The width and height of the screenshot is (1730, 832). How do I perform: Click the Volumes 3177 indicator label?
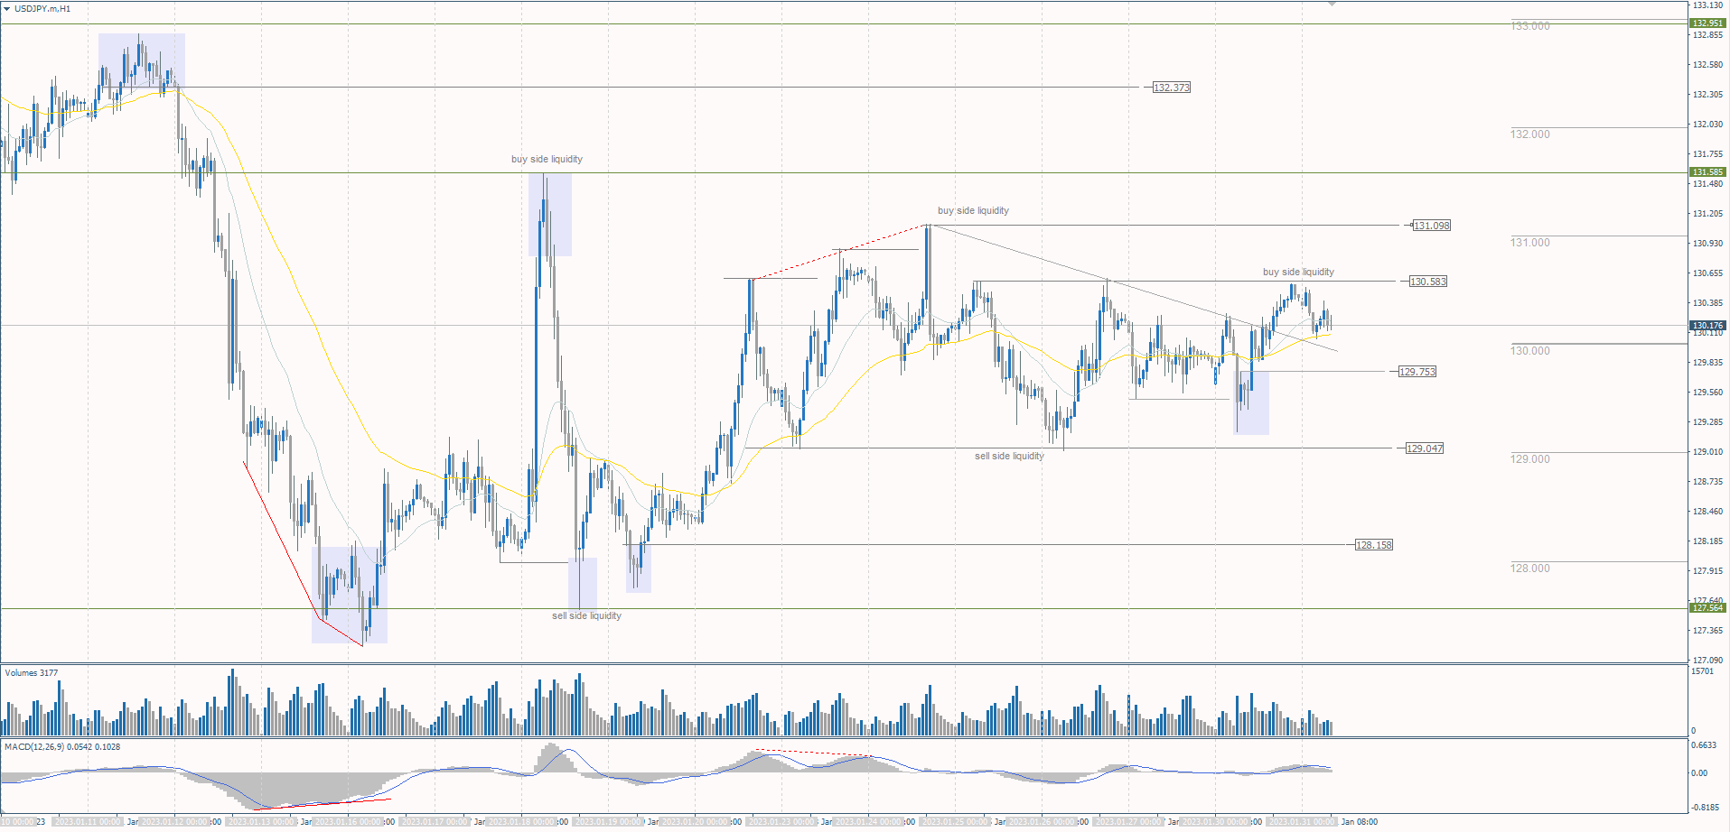click(32, 672)
